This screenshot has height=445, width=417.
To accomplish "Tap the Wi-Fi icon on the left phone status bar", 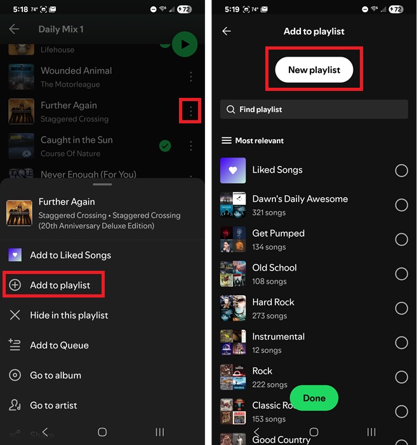I will (162, 9).
